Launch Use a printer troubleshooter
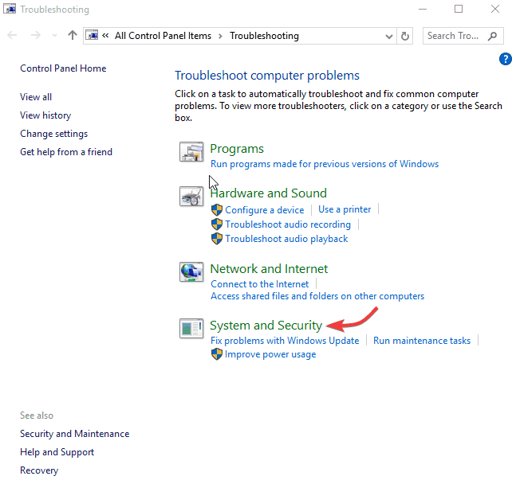Screen dimensions: 512x480 click(x=345, y=209)
